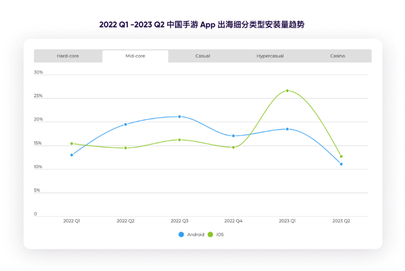The width and height of the screenshot is (405, 271).
Task: Click the Android legend label
Action: click(x=196, y=235)
